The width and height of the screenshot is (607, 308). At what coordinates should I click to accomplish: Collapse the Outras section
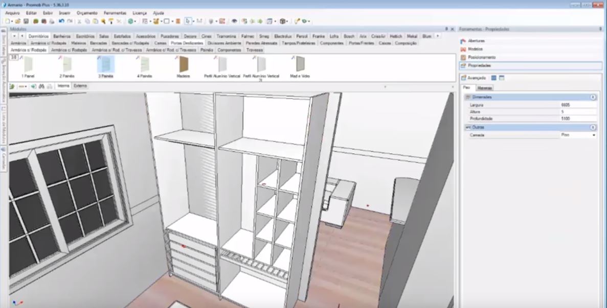tap(593, 127)
